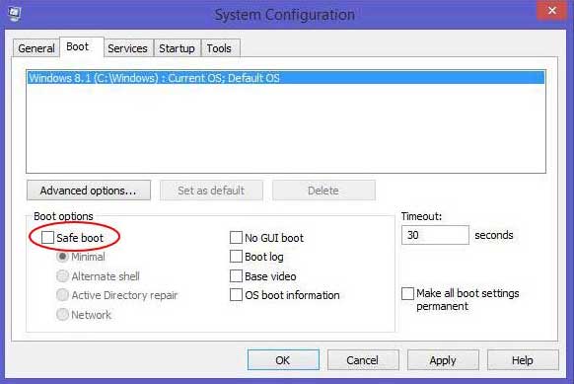The image size is (574, 384).
Task: Open Advanced options dialog
Action: 89,191
